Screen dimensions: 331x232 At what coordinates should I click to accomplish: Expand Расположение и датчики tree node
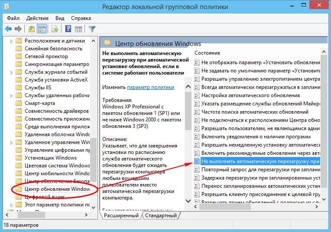click(x=11, y=41)
